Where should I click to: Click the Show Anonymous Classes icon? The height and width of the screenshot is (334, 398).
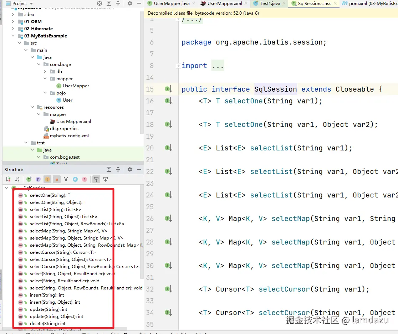75,179
